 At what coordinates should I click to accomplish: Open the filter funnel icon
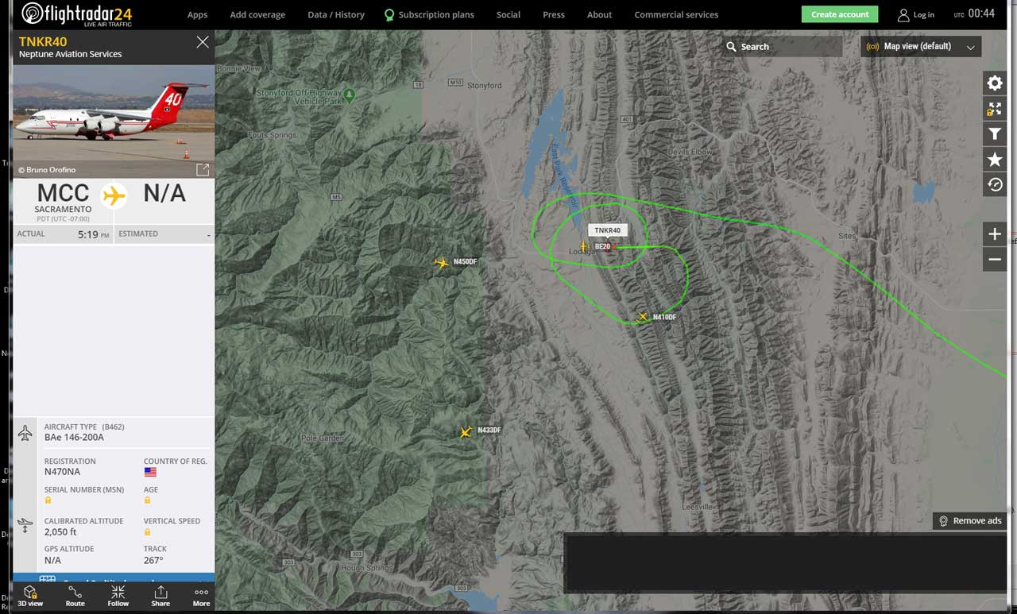995,134
